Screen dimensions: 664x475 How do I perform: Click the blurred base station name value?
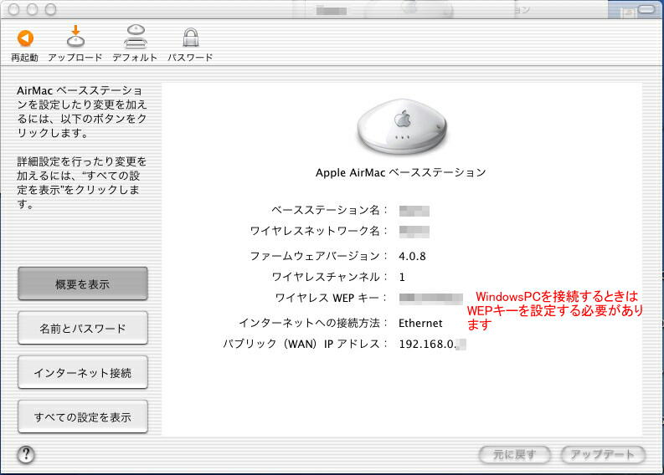414,211
